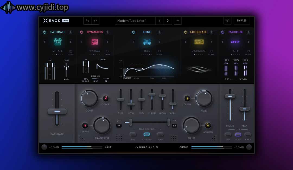Solo the Dynamics module S icon

pyautogui.click(x=108, y=32)
